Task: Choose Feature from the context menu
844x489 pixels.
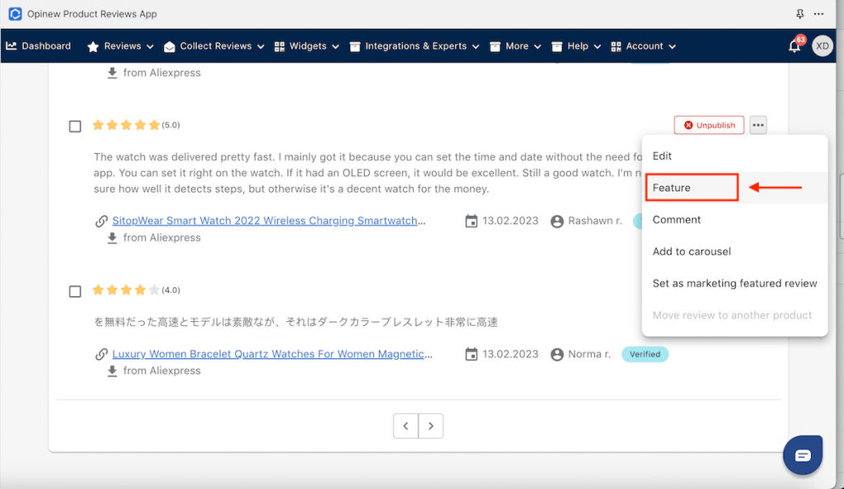Action: (672, 188)
